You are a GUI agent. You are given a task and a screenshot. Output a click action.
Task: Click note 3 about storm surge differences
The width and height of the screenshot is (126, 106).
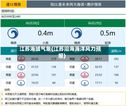50,103
